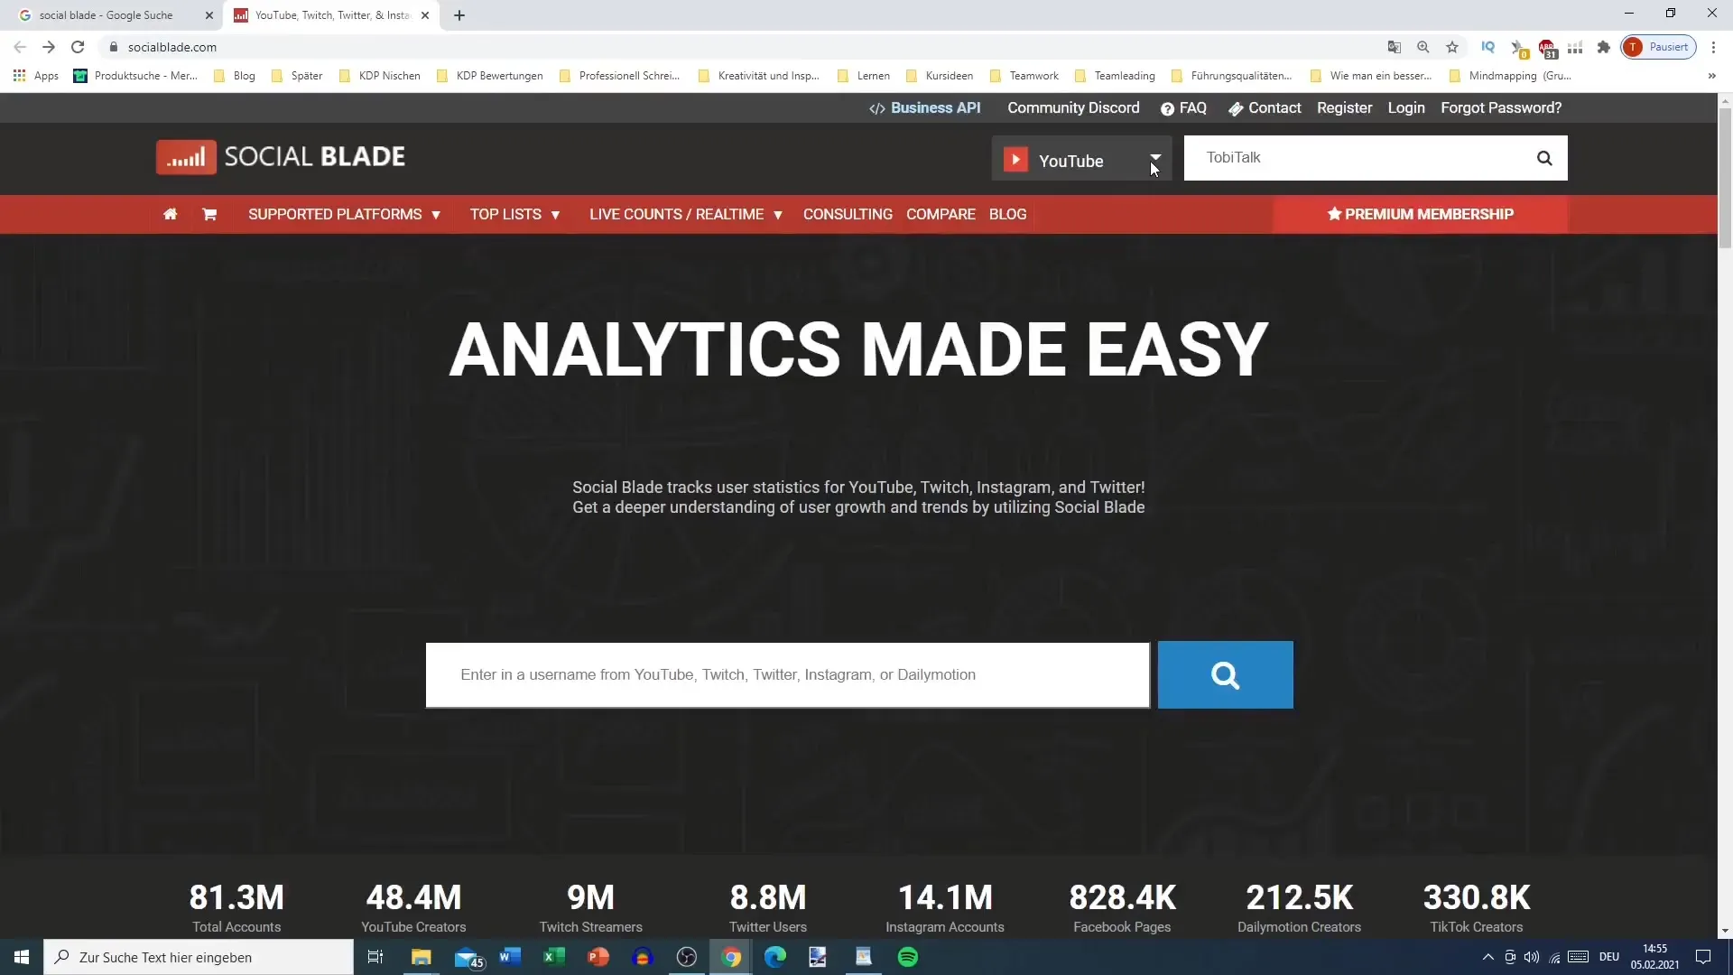Click the Login link
Screen dimensions: 1733x975
click(x=1406, y=107)
